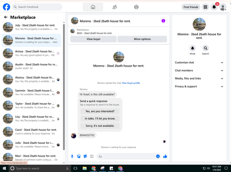The image size is (231, 172).
Task: Open Anissa conversation in list
Action: click(x=31, y=53)
